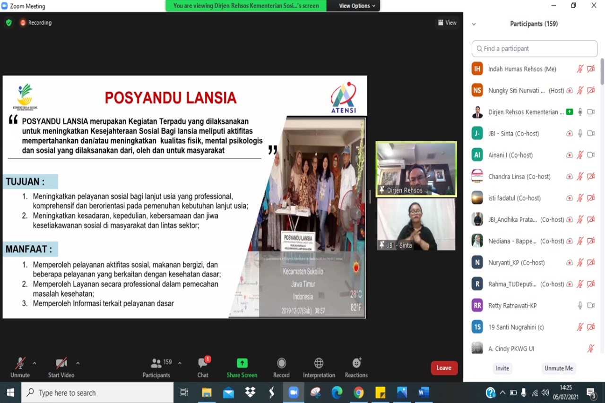Open Reactions emoji menu
This screenshot has width=605, height=403.
(356, 368)
